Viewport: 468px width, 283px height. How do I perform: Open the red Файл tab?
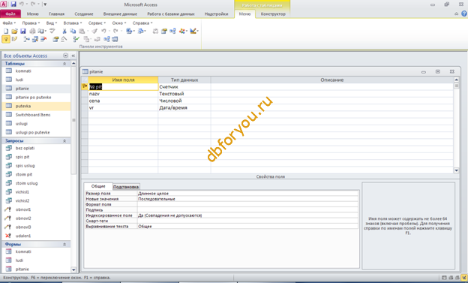[x=10, y=14]
